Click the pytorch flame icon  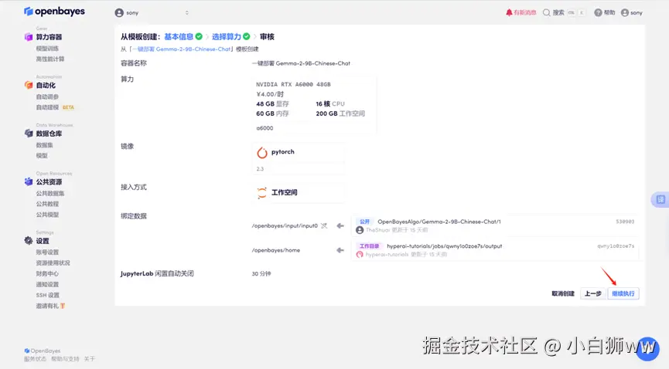(262, 152)
